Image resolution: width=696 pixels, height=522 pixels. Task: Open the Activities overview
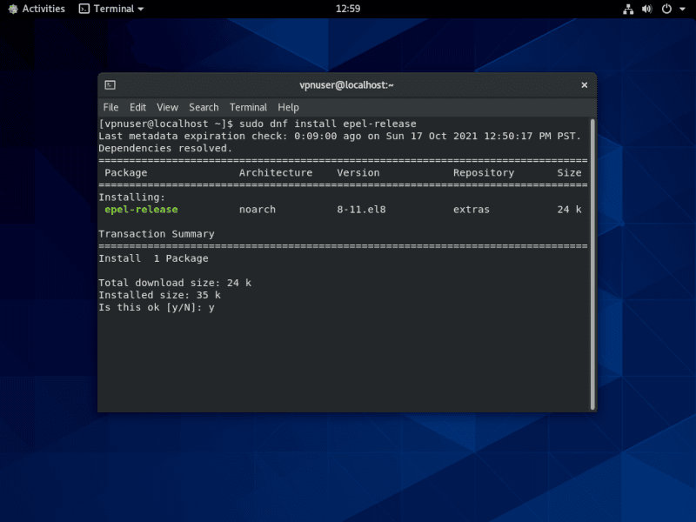[37, 9]
